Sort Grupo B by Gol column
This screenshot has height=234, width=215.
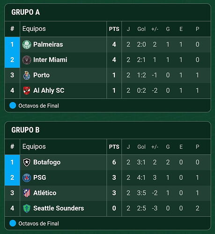tap(141, 147)
